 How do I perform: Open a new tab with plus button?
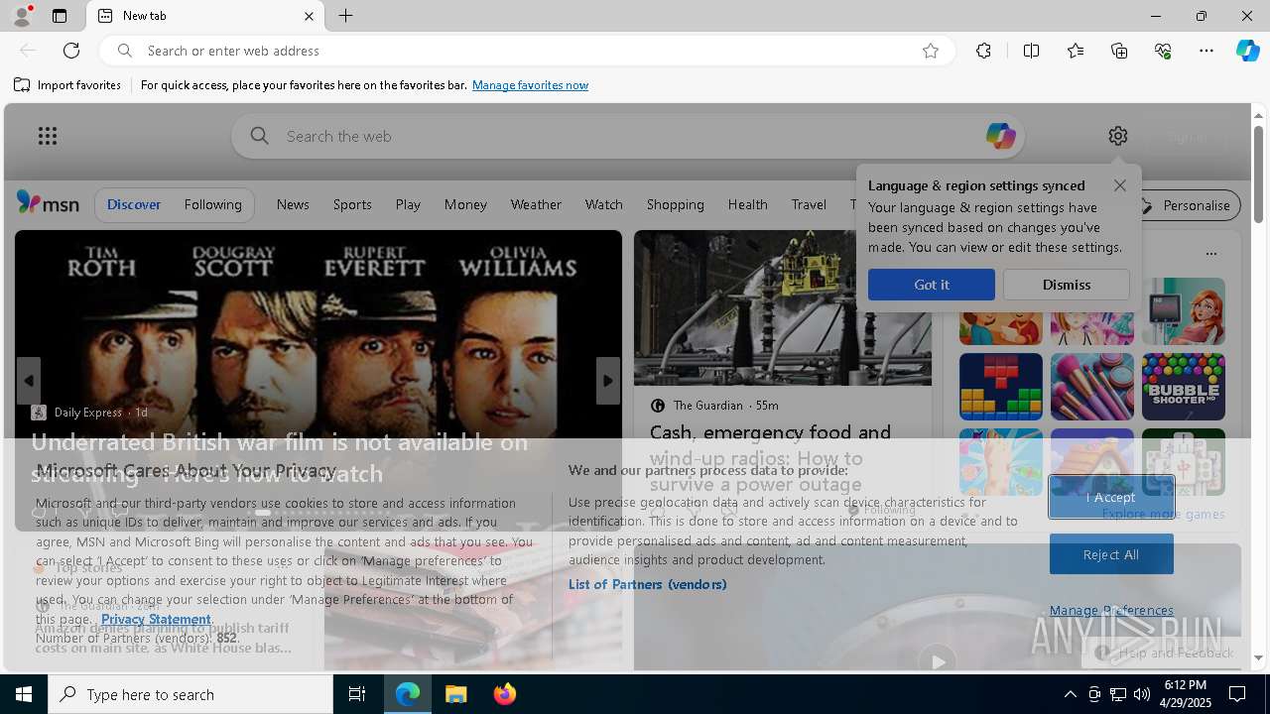[345, 16]
